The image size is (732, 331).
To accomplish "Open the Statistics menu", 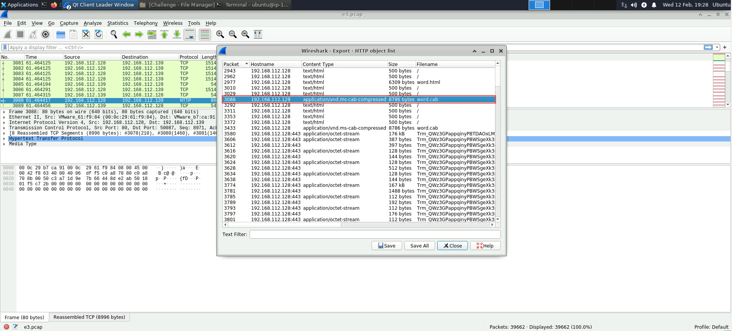I will (117, 23).
